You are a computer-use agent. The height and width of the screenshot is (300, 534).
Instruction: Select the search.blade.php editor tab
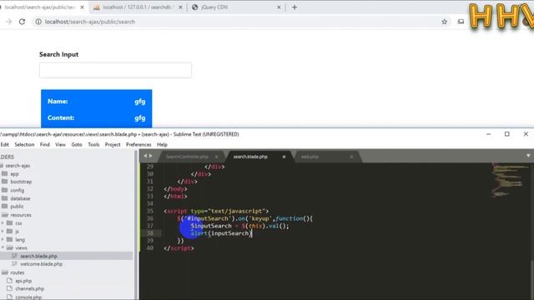coord(250,157)
